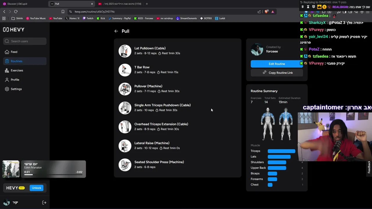Click the share icon in address bar
This screenshot has width=372, height=209.
point(259,12)
